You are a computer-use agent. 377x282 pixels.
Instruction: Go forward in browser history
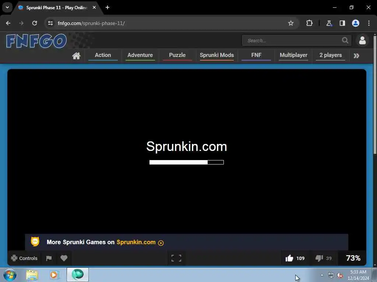coord(21,23)
